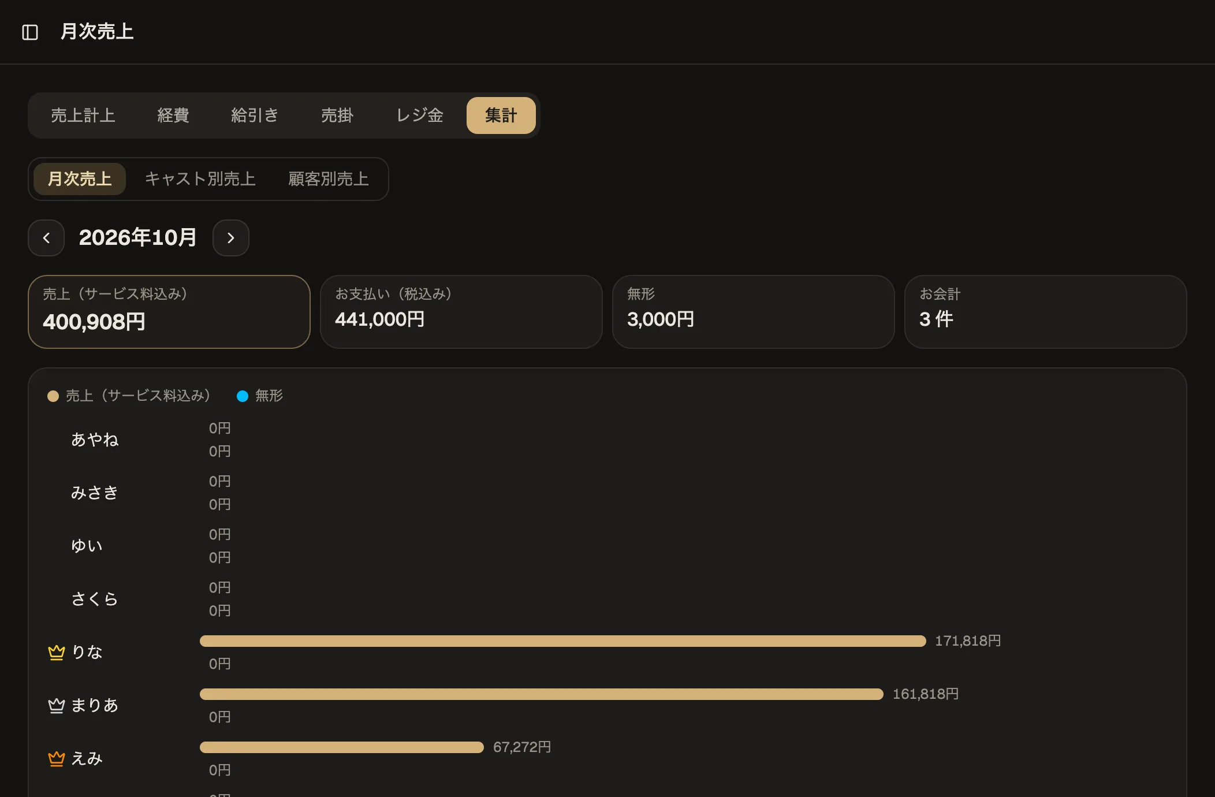Go to next month arrow
Viewport: 1215px width, 797px height.
click(x=231, y=238)
